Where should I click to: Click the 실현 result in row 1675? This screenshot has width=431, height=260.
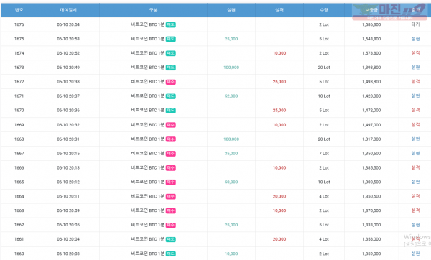415,39
